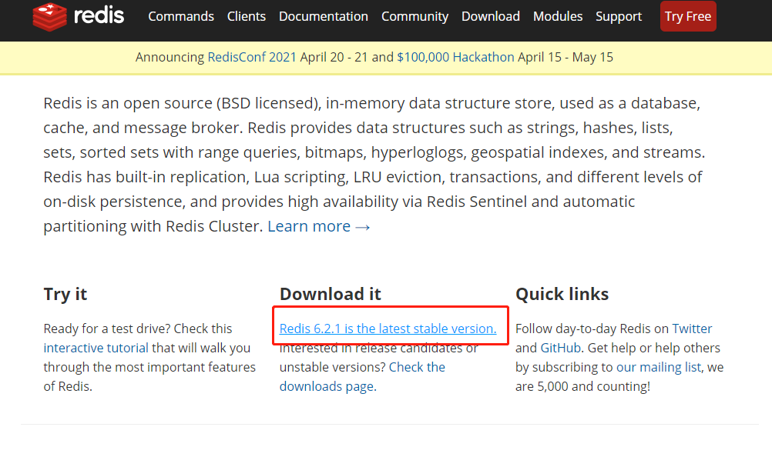Open the $100,000 Hackathon link
Image resolution: width=772 pixels, height=457 pixels.
coord(455,57)
